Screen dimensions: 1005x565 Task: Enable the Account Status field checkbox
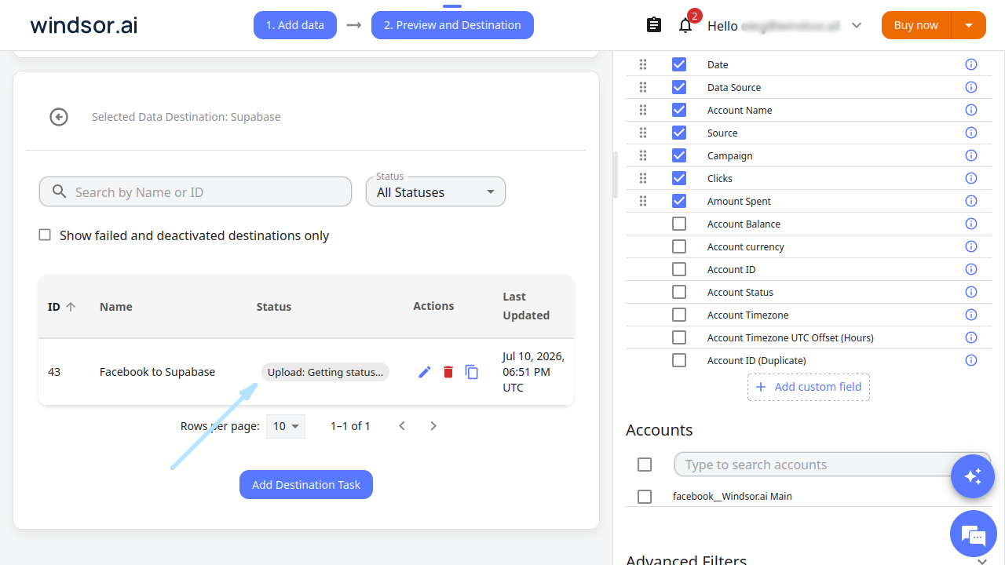pyautogui.click(x=679, y=292)
